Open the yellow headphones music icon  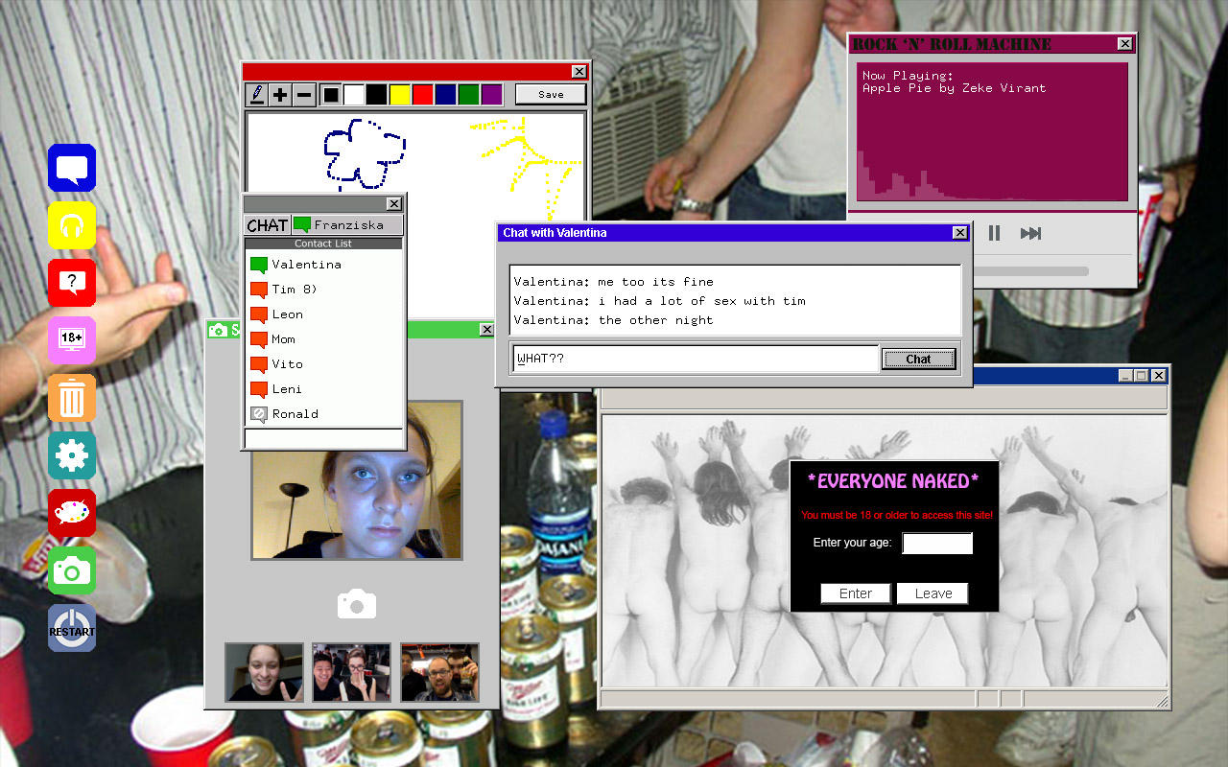[x=72, y=225]
